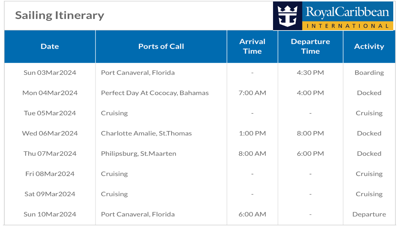This screenshot has height=227, width=398.
Task: Select the 4:30 PM departure time
Action: [x=310, y=73]
